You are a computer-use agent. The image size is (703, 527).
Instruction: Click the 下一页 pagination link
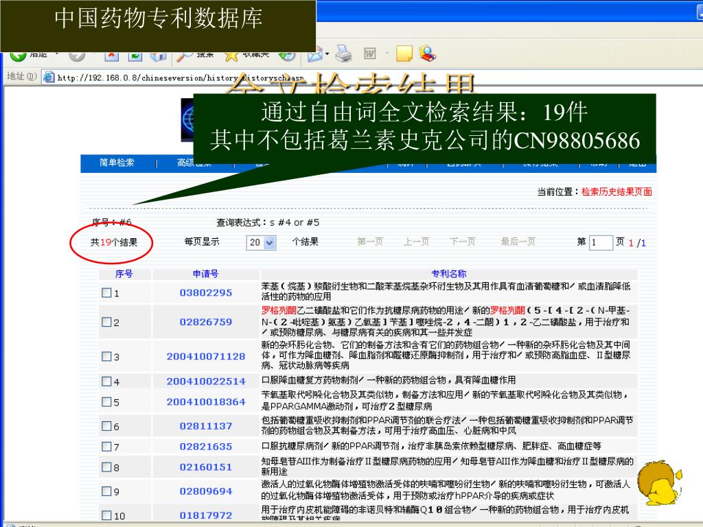coord(463,242)
